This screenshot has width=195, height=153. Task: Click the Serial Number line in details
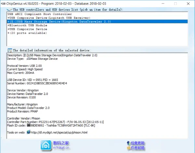point(37,83)
